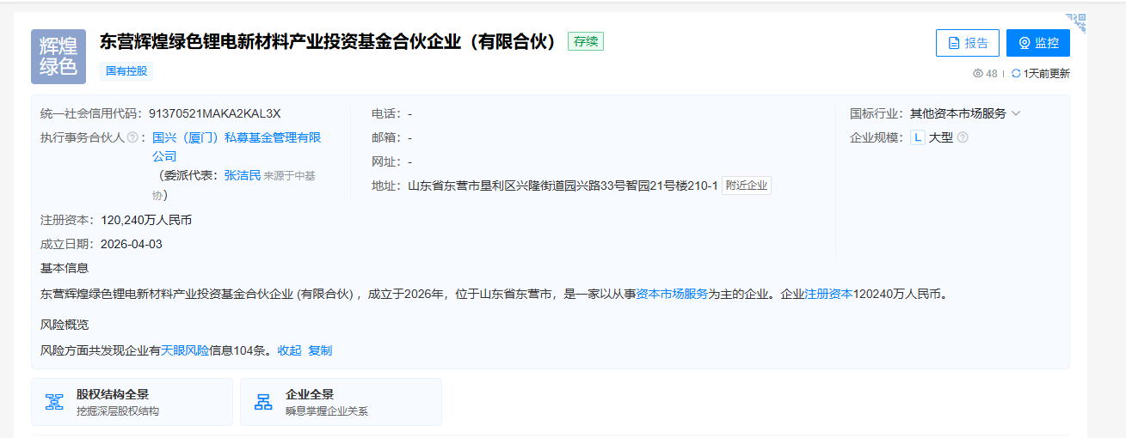Click the eye view count icon
This screenshot has width=1126, height=438.
pyautogui.click(x=978, y=74)
